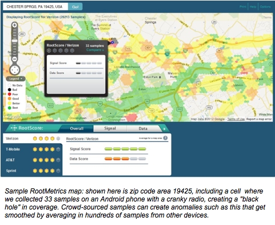This screenshot has height=225, width=275.
Task: Click the Interstate 76 shield on map
Action: [168, 54]
